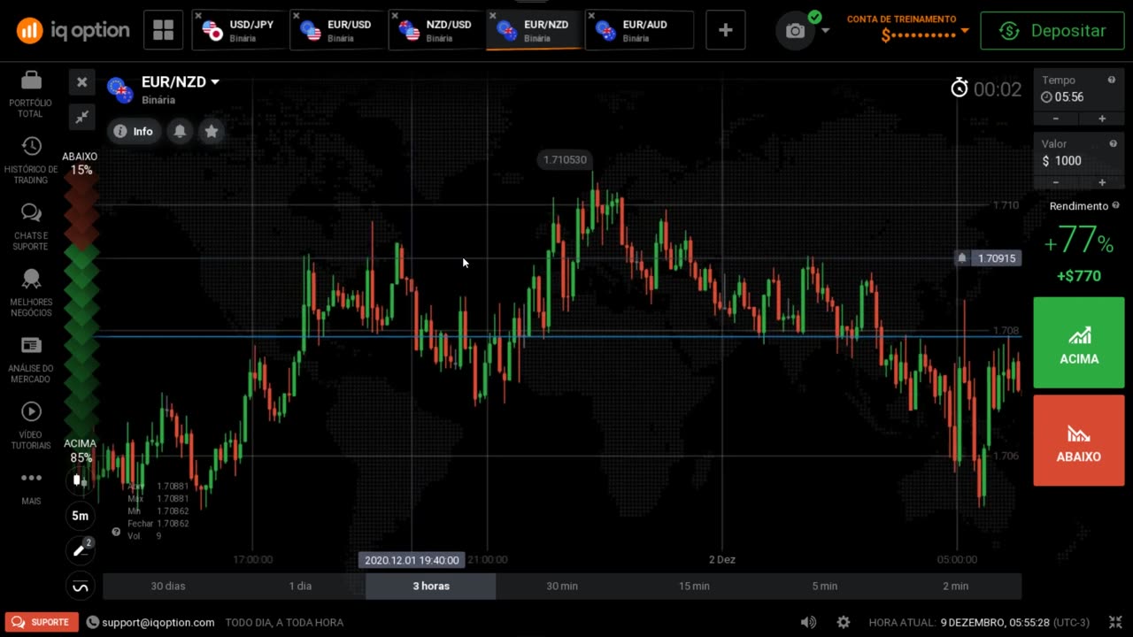This screenshot has height=637, width=1133.
Task: Collapse the chart with the arrows icon
Action: coord(81,116)
